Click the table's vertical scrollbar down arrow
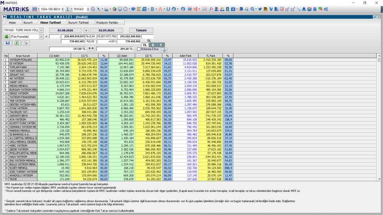The height and width of the screenshot is (215, 383). pyautogui.click(x=379, y=179)
